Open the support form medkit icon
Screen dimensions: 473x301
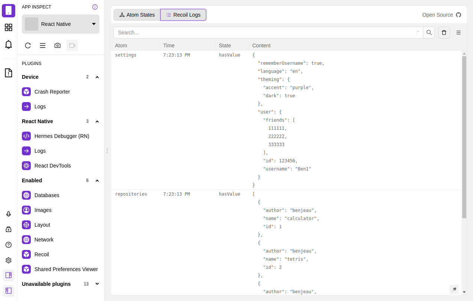9,229
